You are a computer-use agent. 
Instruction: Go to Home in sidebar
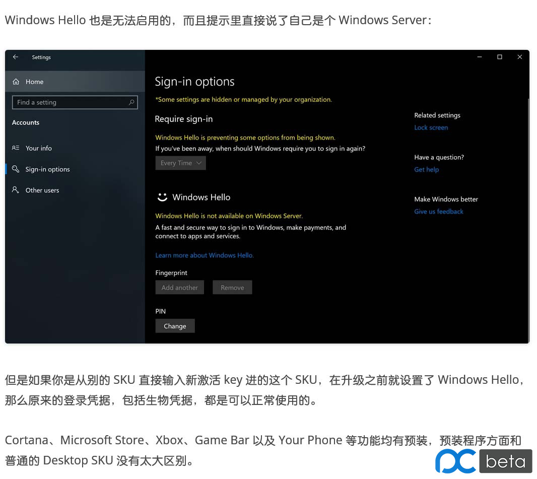(75, 82)
